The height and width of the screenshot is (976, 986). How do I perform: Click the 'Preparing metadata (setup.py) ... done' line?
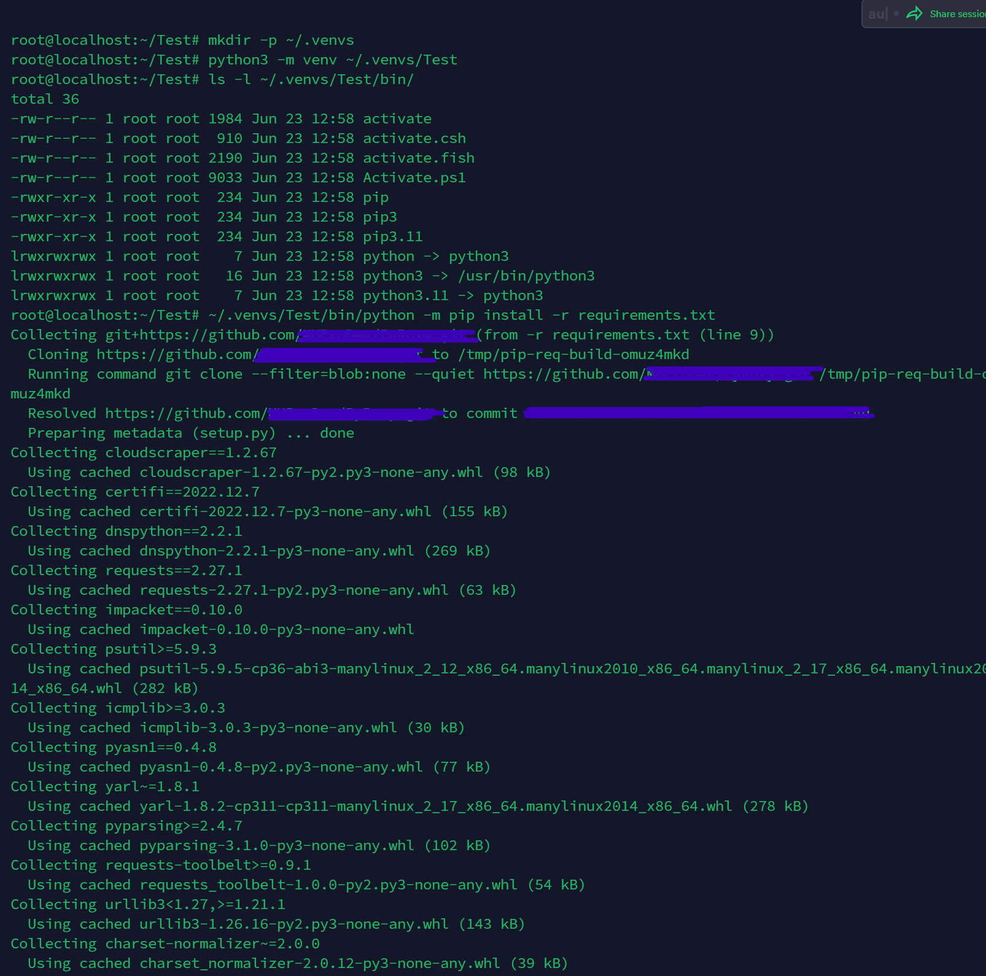click(x=190, y=433)
